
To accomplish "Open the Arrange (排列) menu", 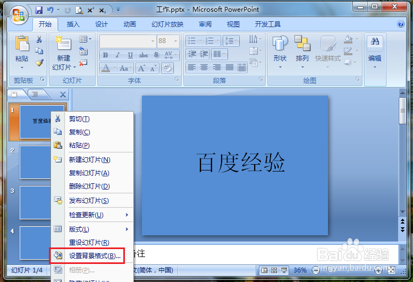I will point(302,52).
